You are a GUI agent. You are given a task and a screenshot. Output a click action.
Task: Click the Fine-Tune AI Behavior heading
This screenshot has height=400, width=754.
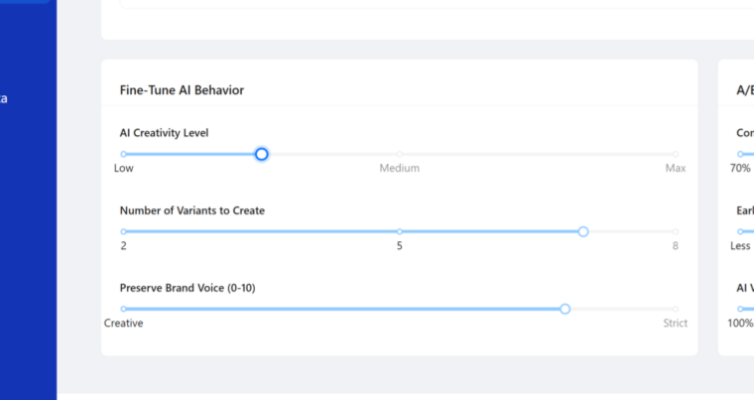pos(182,90)
